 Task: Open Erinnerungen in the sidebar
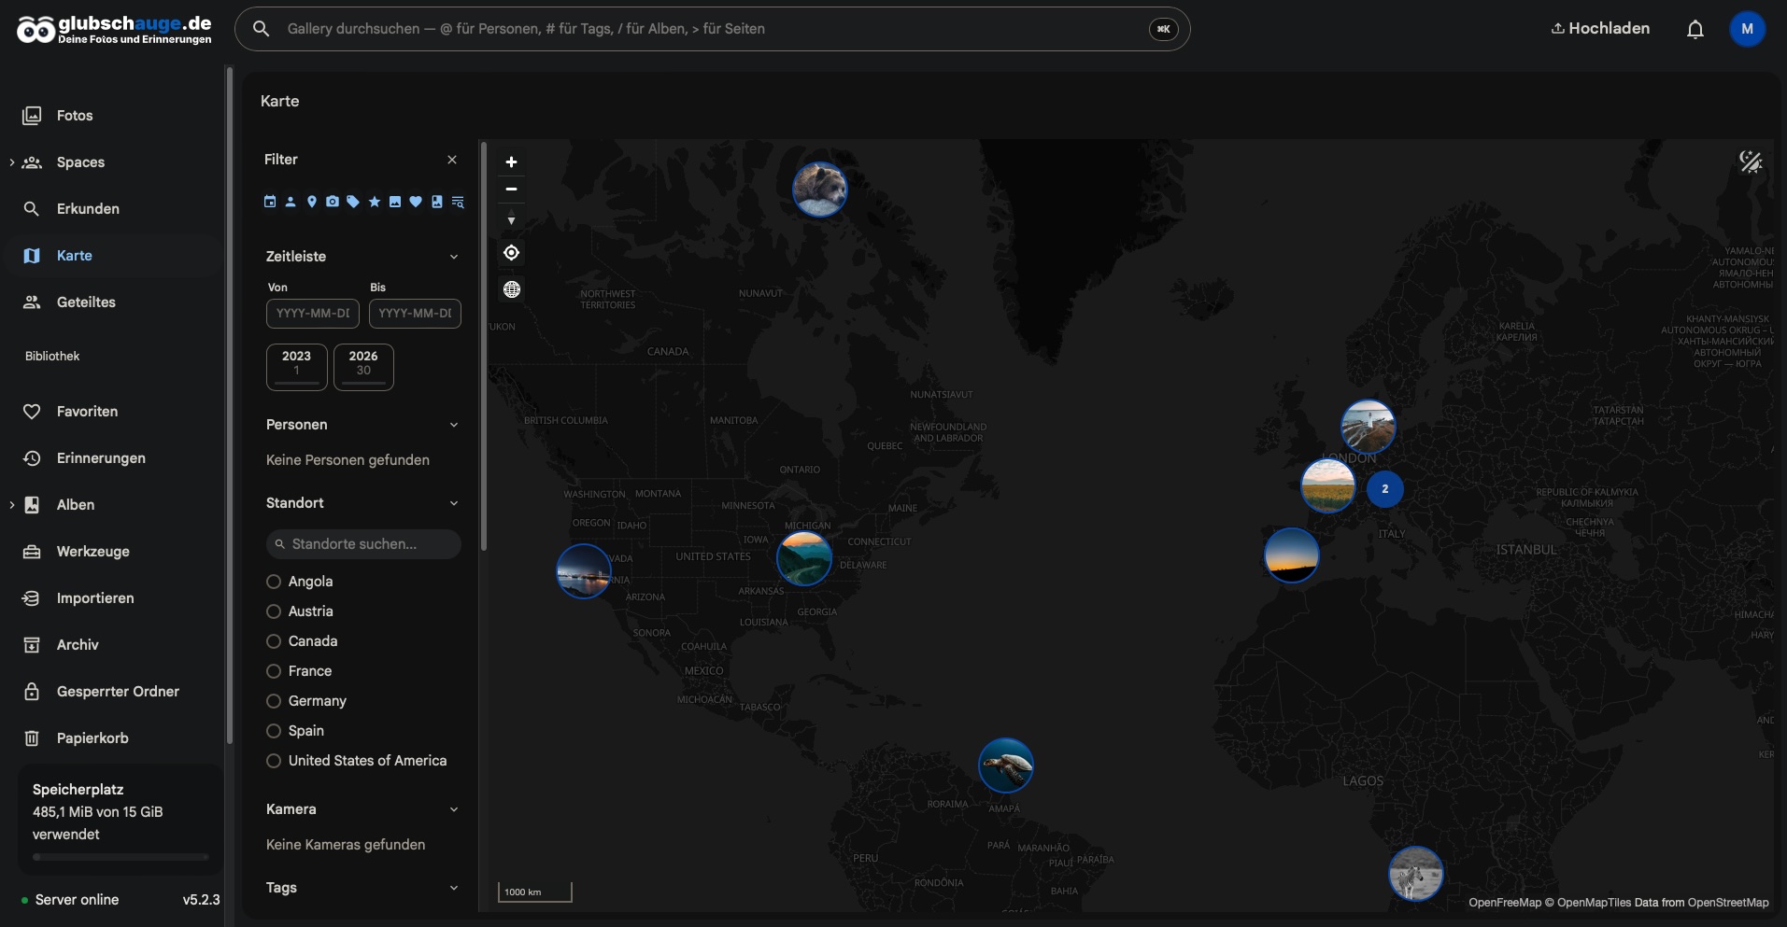pos(113,458)
